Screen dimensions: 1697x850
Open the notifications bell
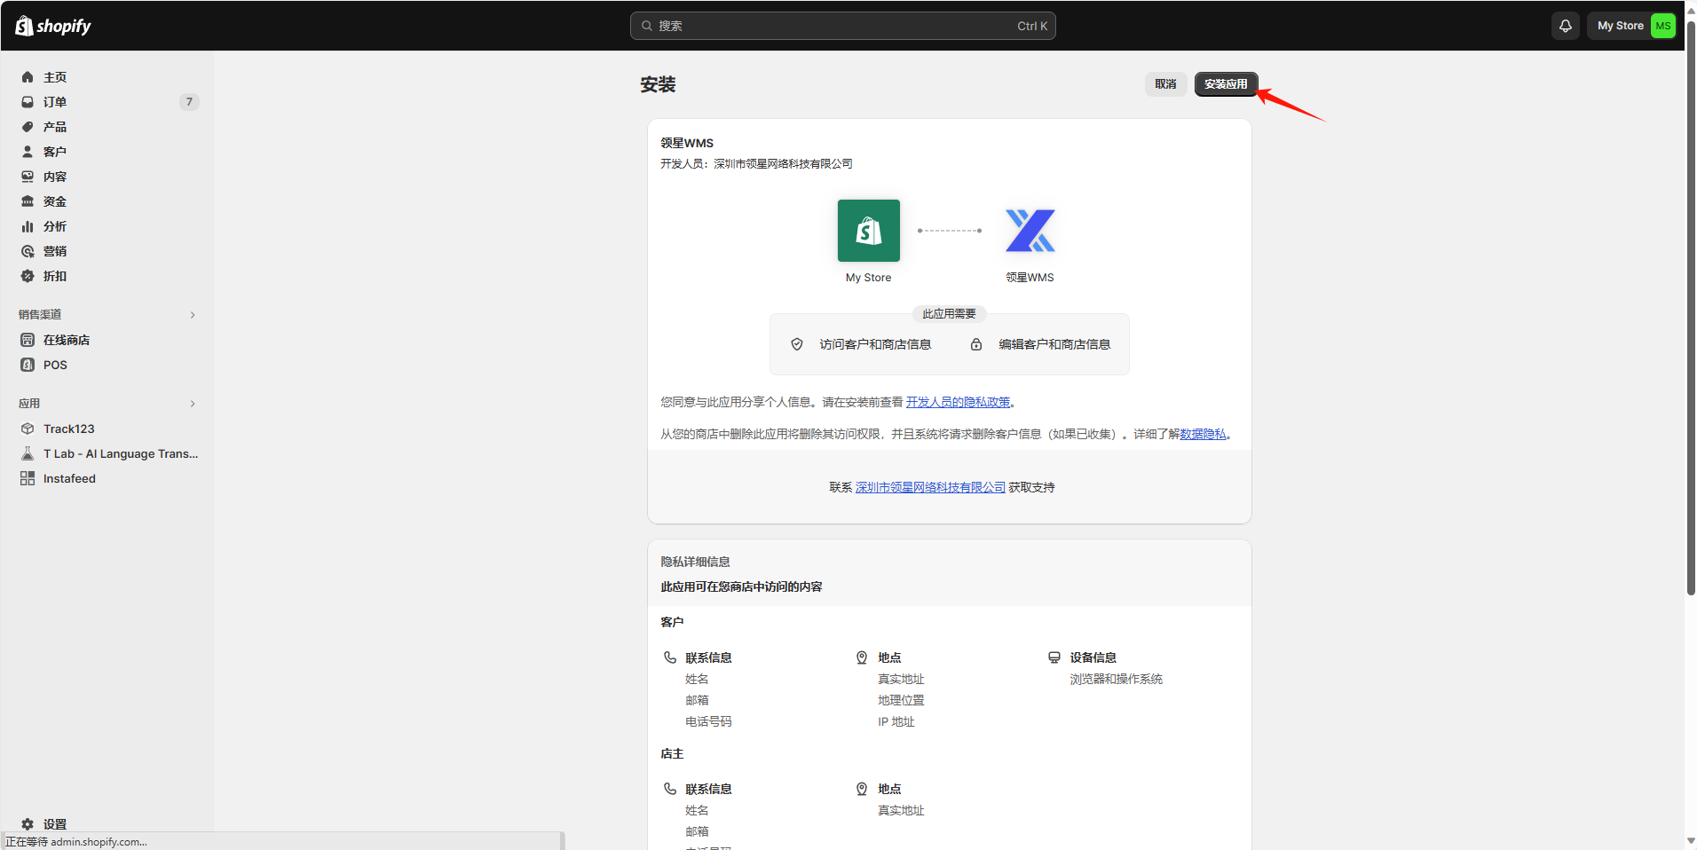(1566, 26)
